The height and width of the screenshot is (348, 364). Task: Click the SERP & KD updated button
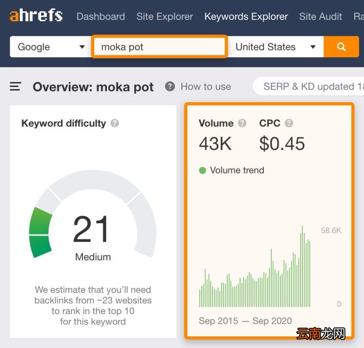click(x=309, y=86)
